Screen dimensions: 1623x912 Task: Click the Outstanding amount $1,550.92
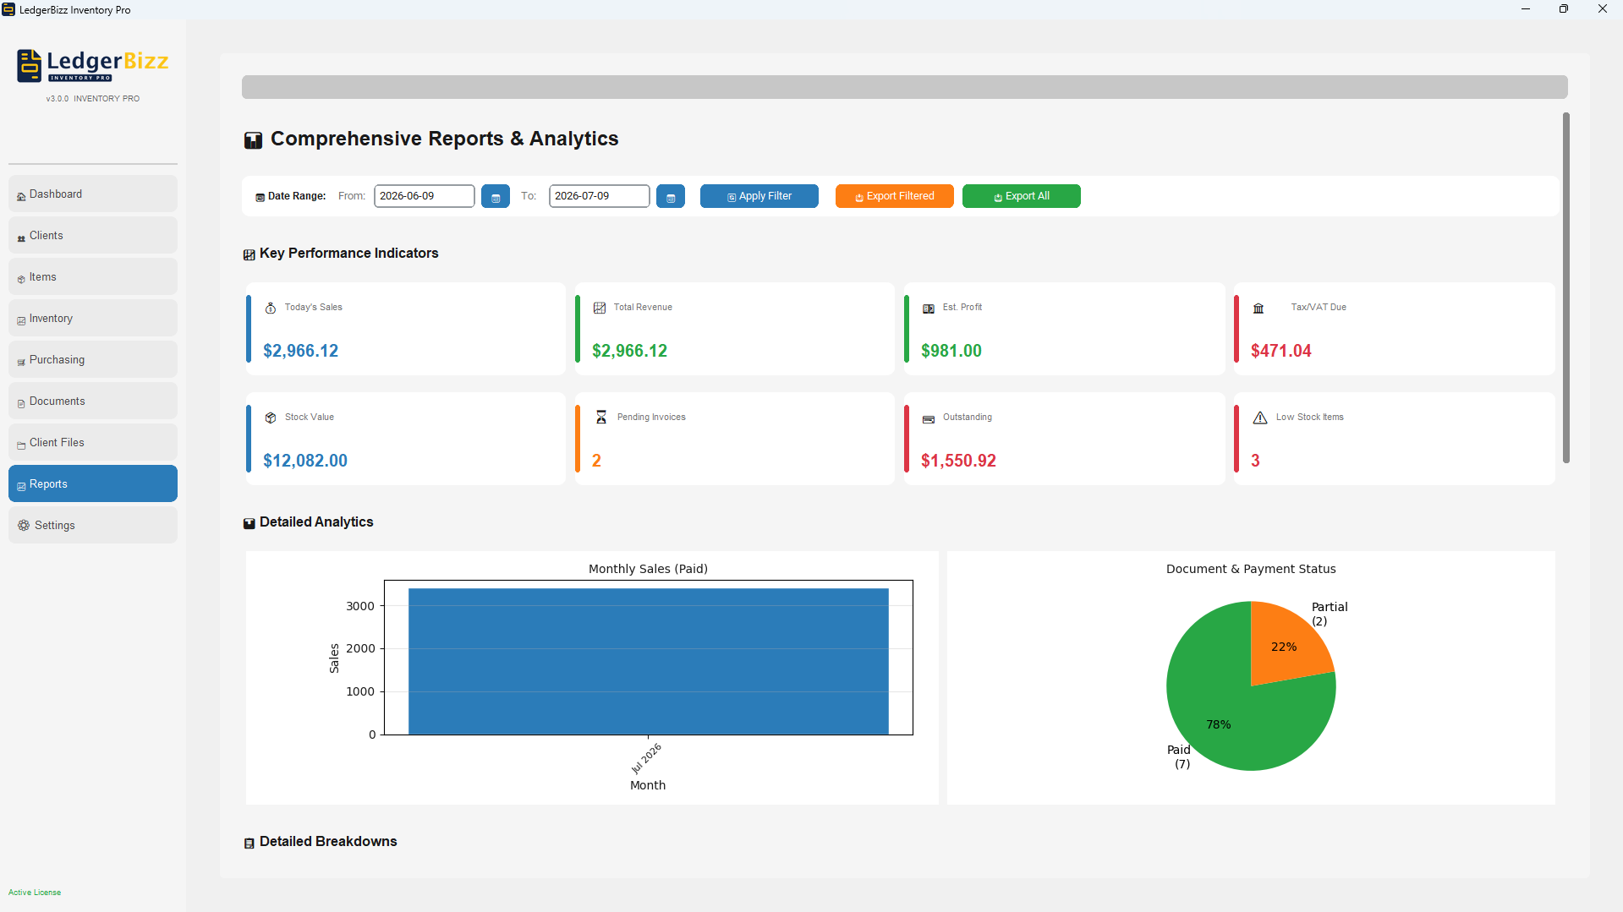[958, 461]
